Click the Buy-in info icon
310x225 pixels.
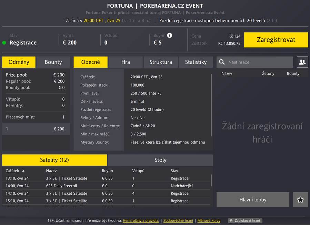[169, 35]
